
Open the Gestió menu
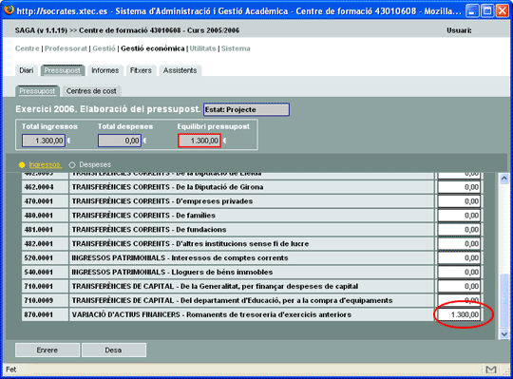coord(104,48)
